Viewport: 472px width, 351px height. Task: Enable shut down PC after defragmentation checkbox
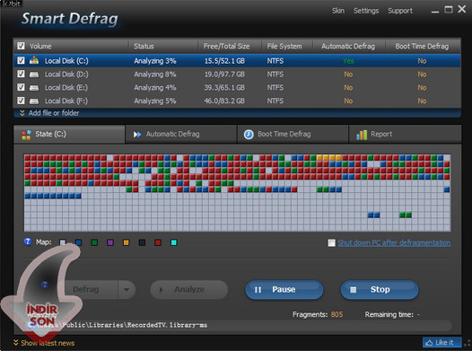[331, 242]
